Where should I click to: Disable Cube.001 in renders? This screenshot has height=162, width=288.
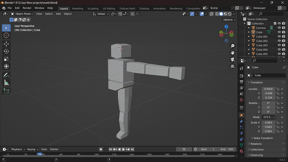click(x=283, y=36)
